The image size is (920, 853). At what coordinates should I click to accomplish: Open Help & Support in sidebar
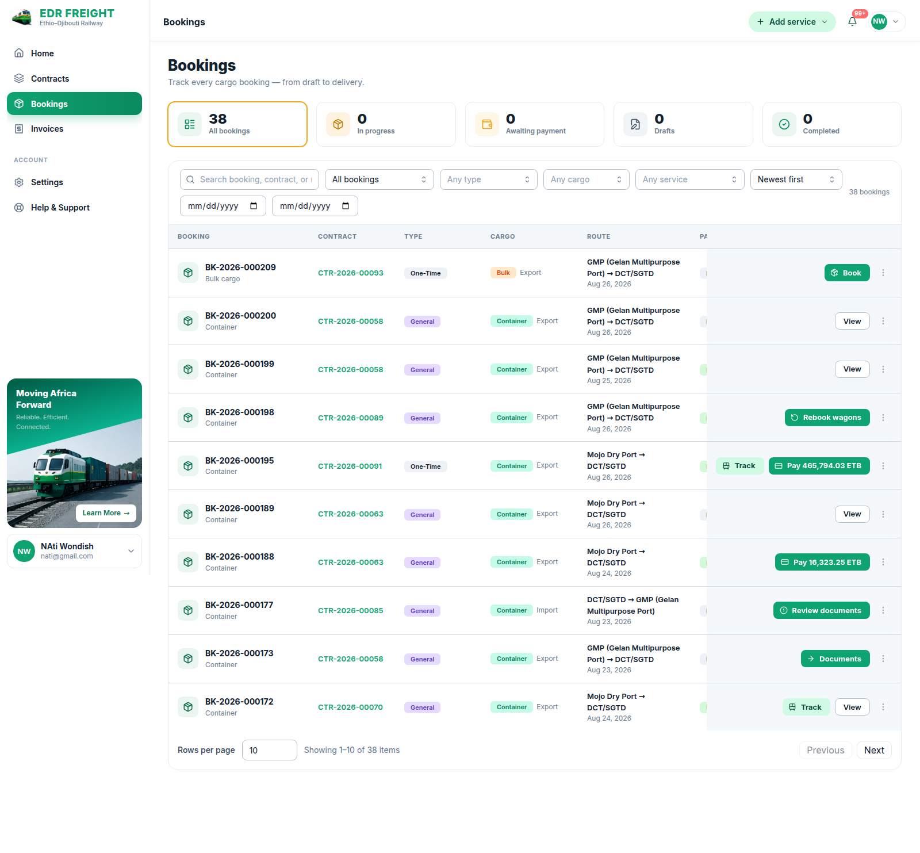coord(74,208)
